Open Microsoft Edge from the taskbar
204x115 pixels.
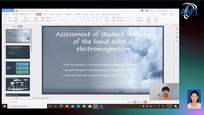coord(61,106)
